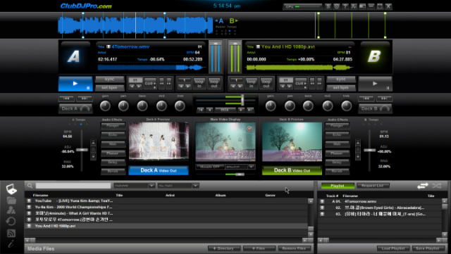Open the Filename search field dropdown
This screenshot has width=451, height=254.
(152, 186)
